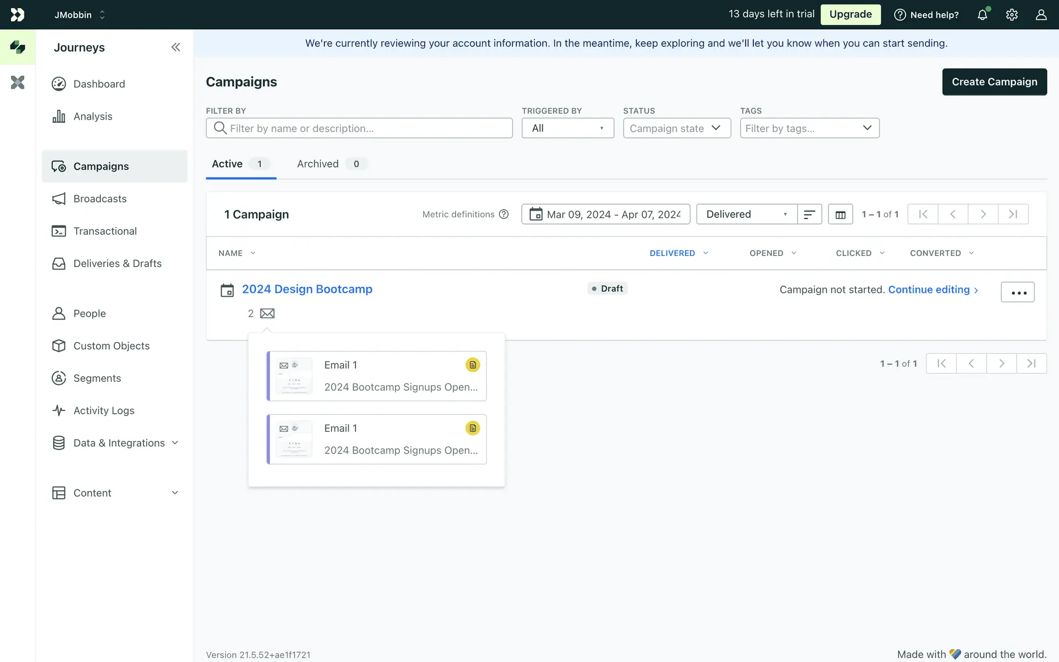Click the Metric definitions help icon
1059x662 pixels.
pyautogui.click(x=504, y=215)
